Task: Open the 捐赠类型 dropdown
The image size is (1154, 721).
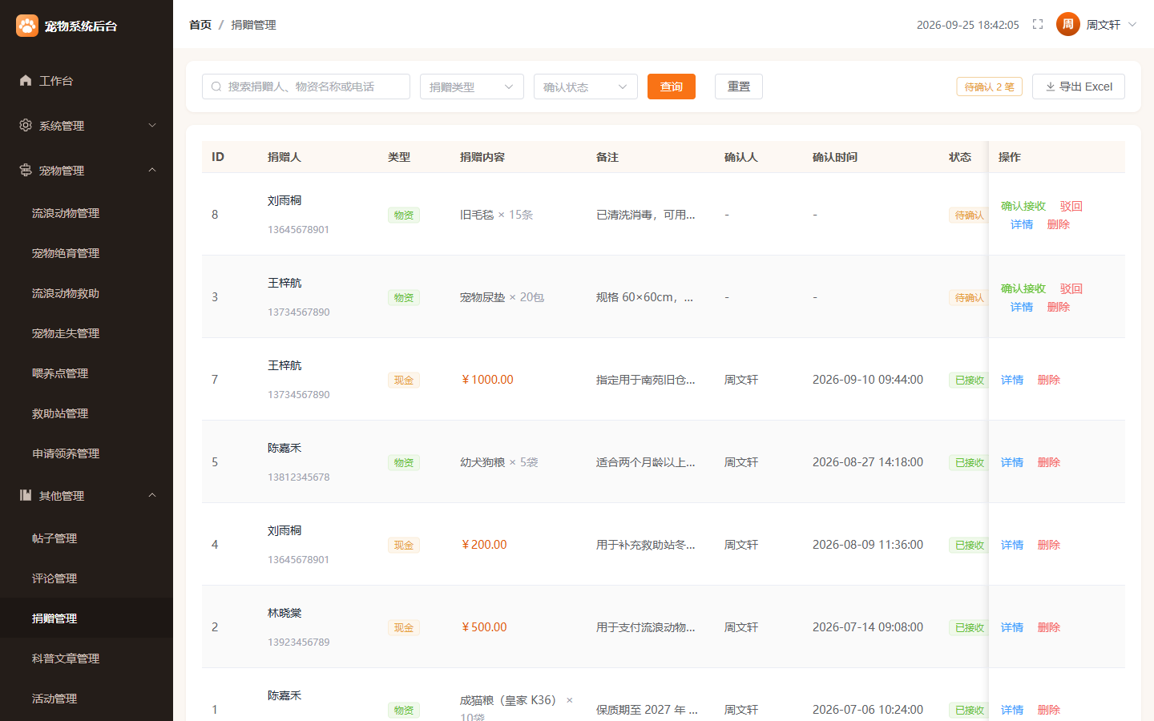Action: [x=472, y=87]
